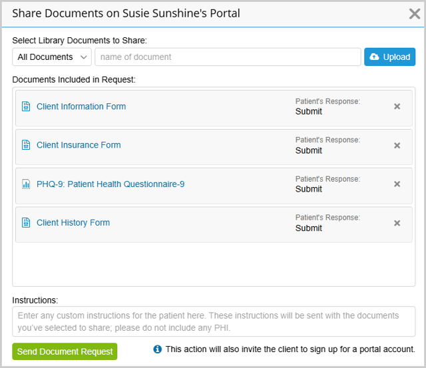Click the Upload button
This screenshot has width=426, height=368.
click(389, 57)
